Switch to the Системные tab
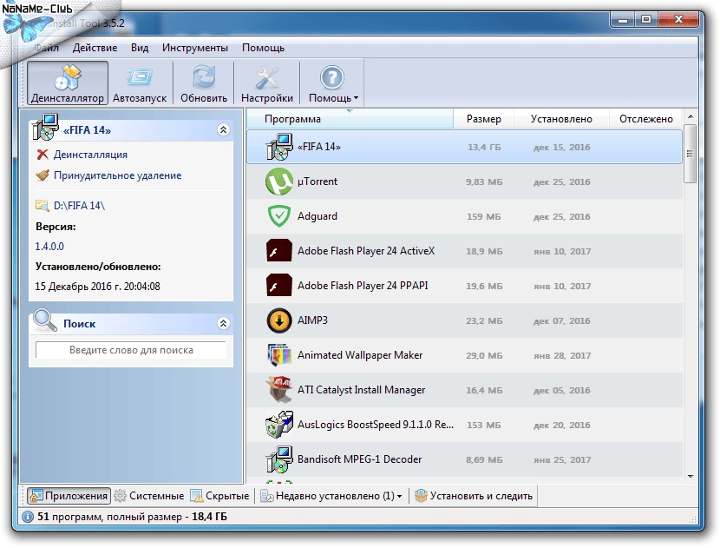720x548 pixels. point(149,496)
